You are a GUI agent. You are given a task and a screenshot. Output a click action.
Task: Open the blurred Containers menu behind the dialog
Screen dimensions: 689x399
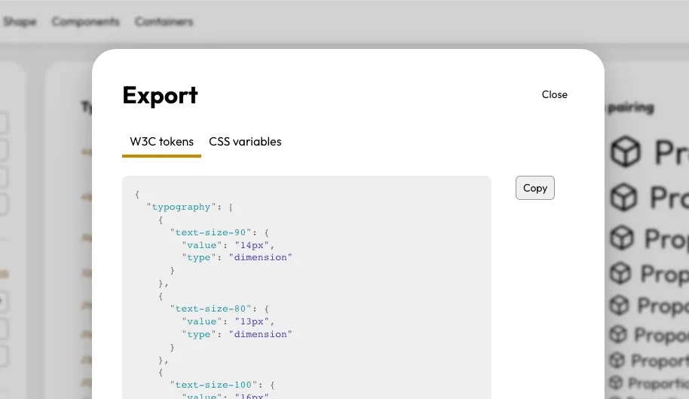[164, 22]
